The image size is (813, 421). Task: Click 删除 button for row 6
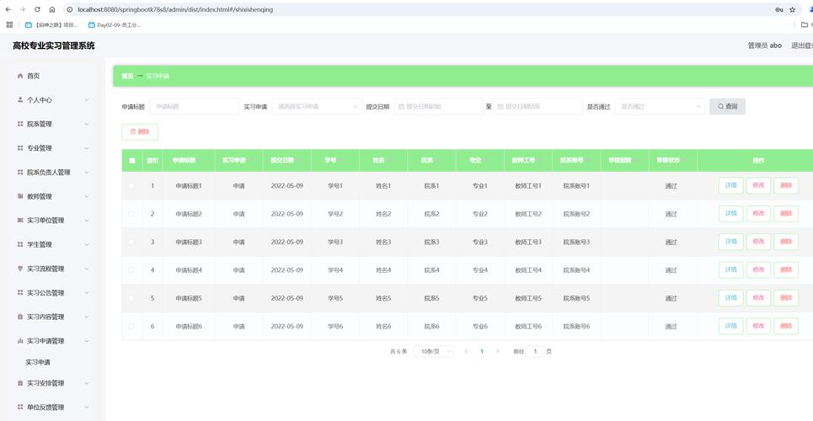(785, 326)
